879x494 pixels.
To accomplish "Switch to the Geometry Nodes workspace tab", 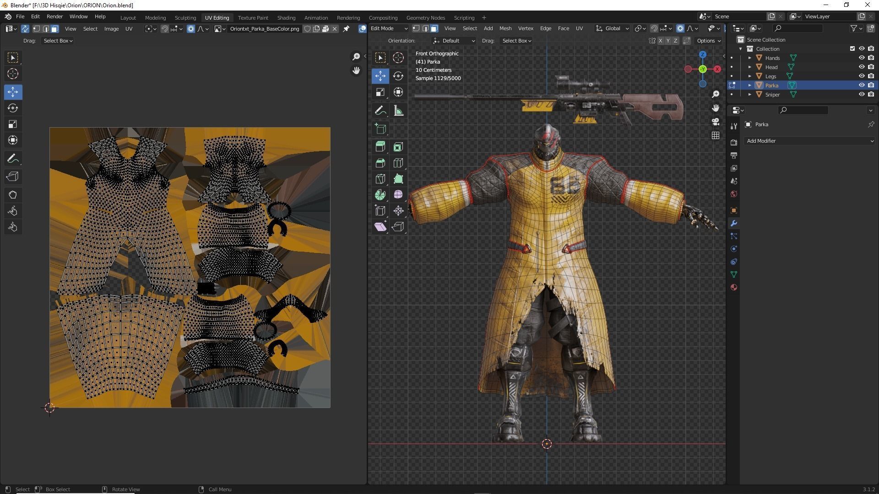I will [425, 17].
